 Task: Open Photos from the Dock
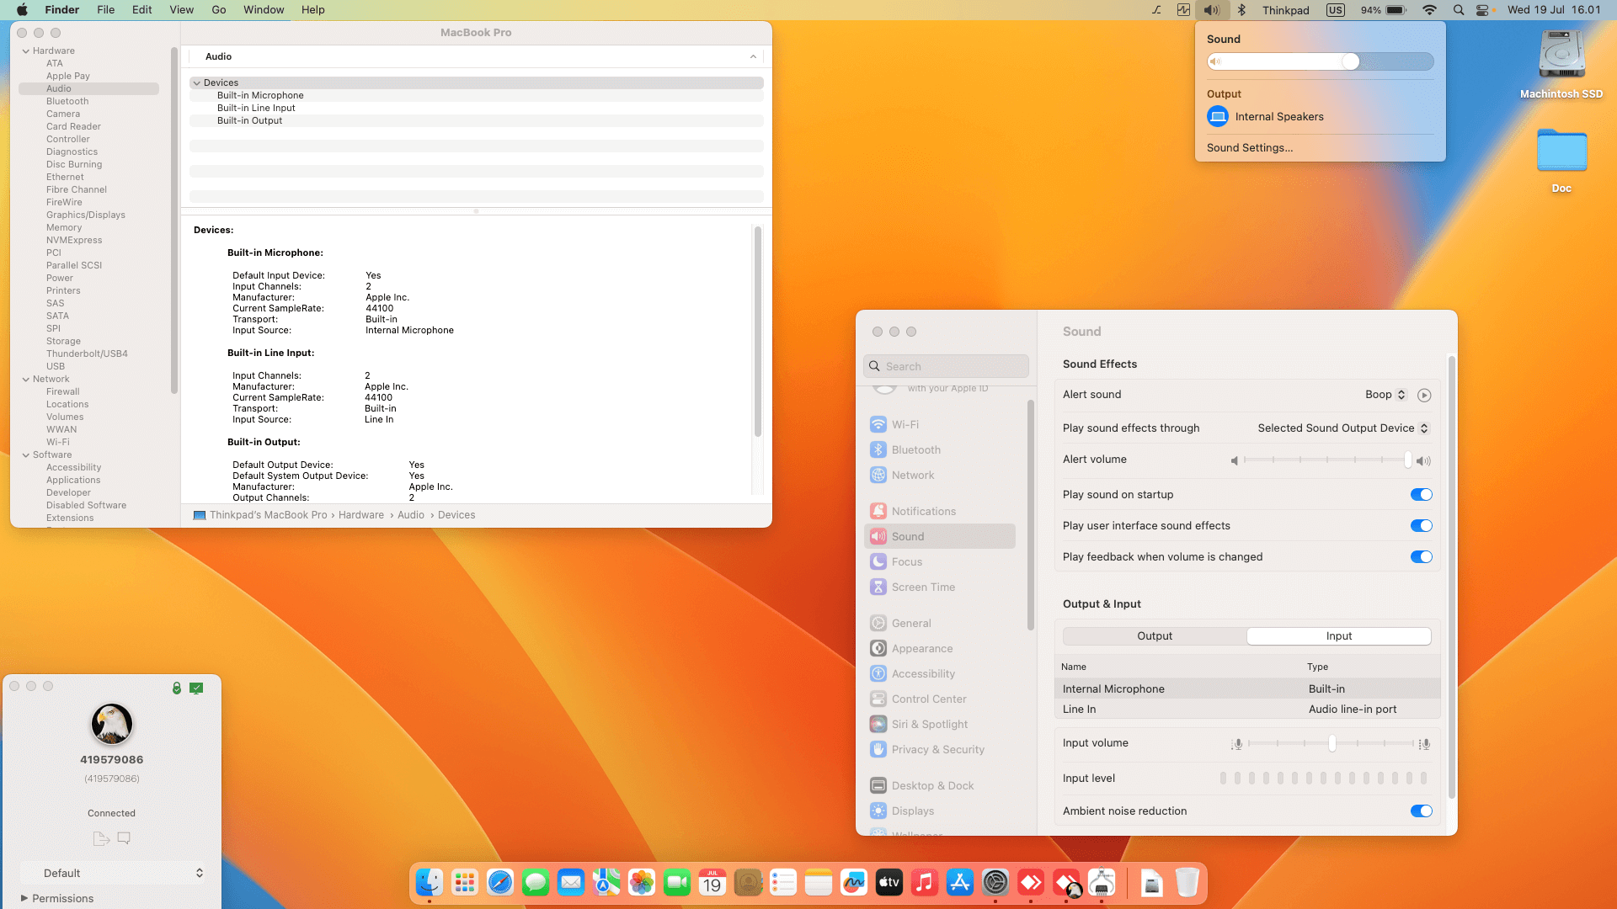[642, 882]
